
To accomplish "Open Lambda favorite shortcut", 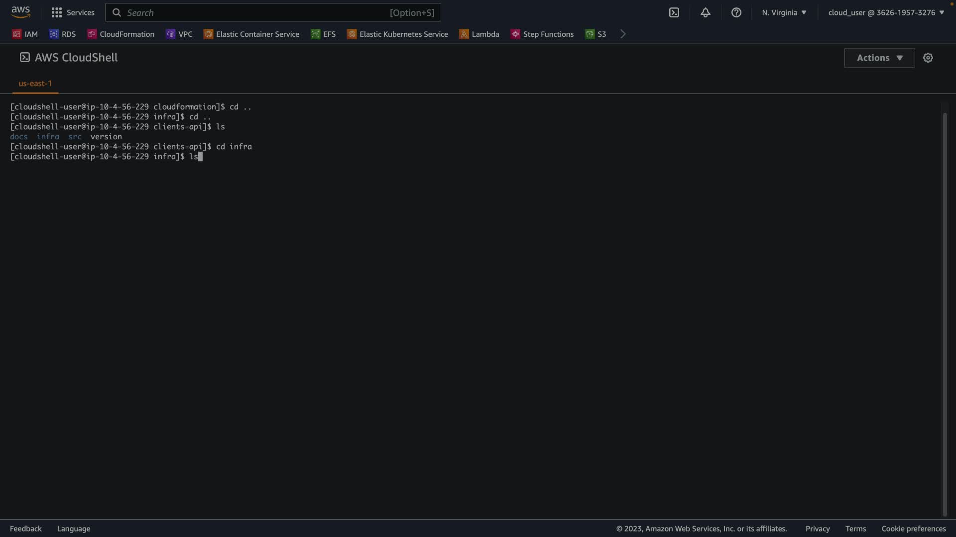I will [x=479, y=34].
